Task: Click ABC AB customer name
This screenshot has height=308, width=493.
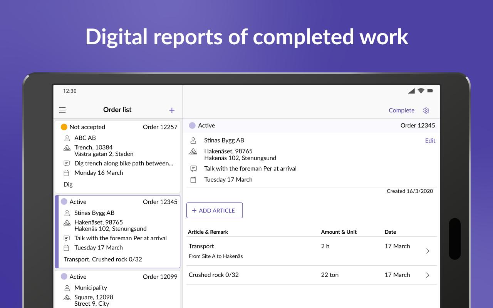Action: point(85,138)
